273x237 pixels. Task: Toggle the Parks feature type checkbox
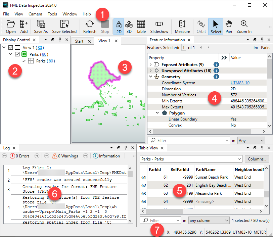[x=24, y=61]
